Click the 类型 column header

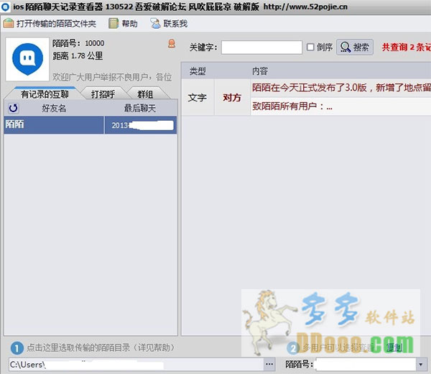pyautogui.click(x=198, y=71)
